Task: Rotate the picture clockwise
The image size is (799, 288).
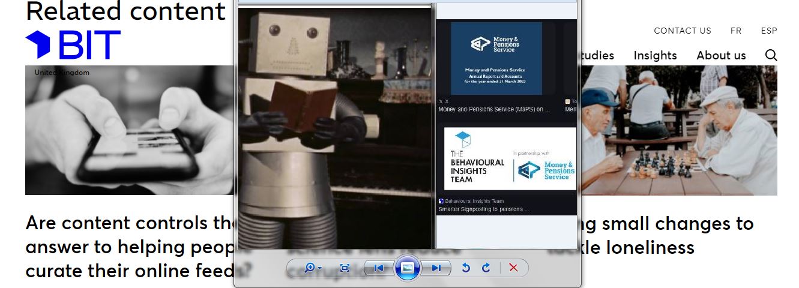Action: coord(486,268)
